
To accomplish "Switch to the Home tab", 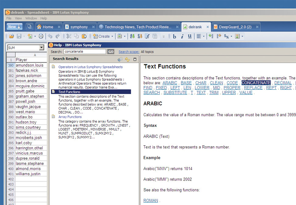I will coord(48,27).
